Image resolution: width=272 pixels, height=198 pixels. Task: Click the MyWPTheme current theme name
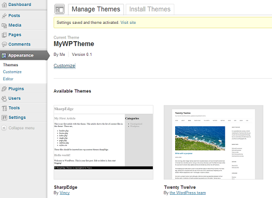[x=74, y=44]
